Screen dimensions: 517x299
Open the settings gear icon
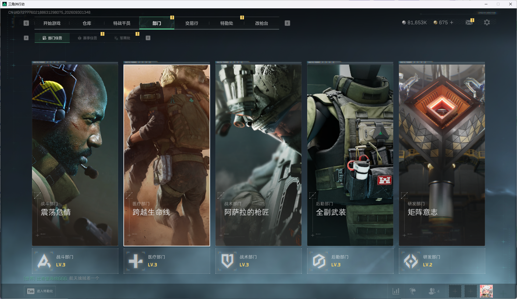tap(487, 22)
